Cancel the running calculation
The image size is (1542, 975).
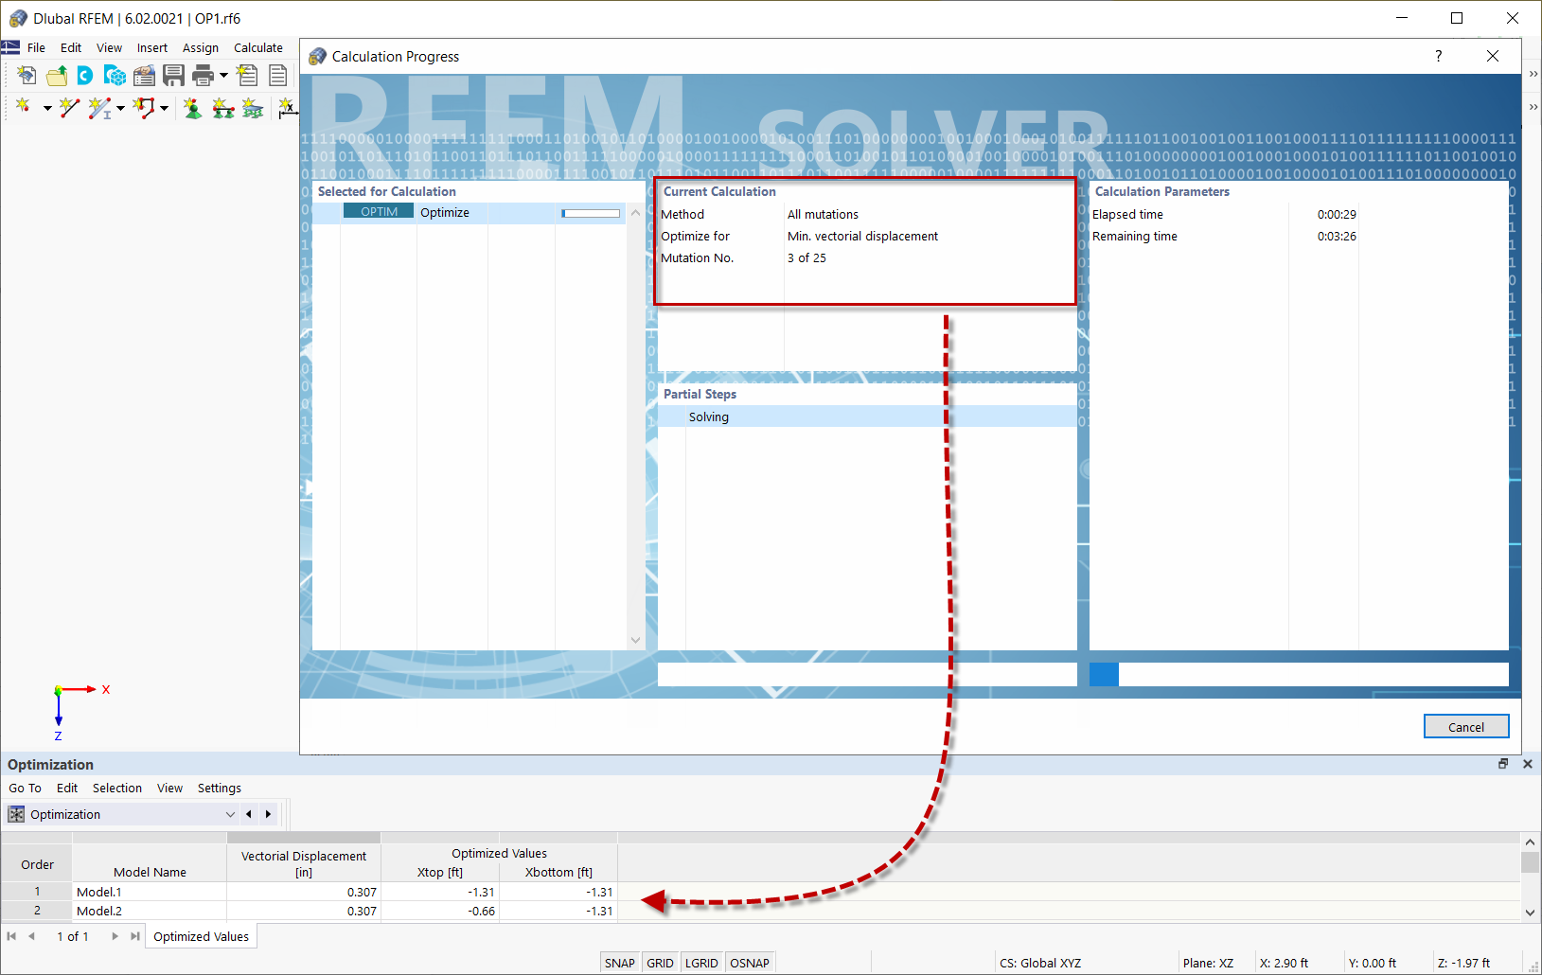coord(1466,727)
